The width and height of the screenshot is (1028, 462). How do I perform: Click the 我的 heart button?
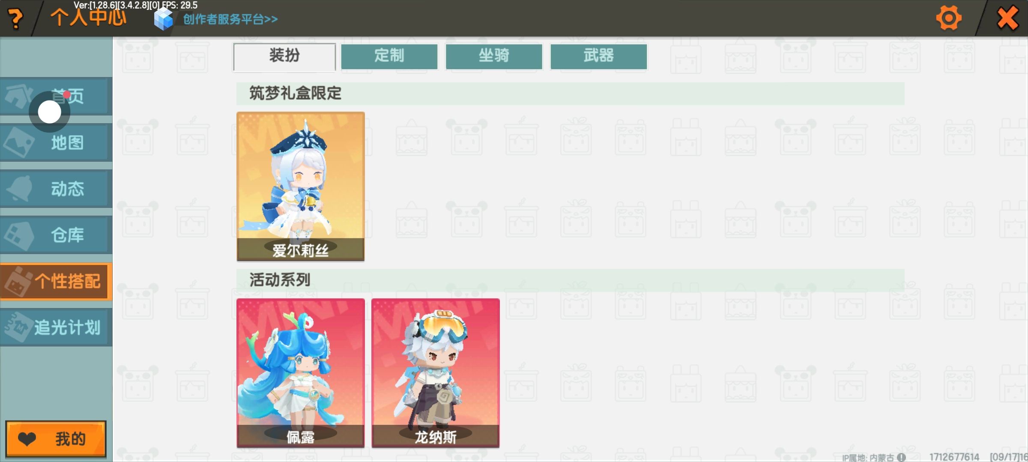point(56,439)
